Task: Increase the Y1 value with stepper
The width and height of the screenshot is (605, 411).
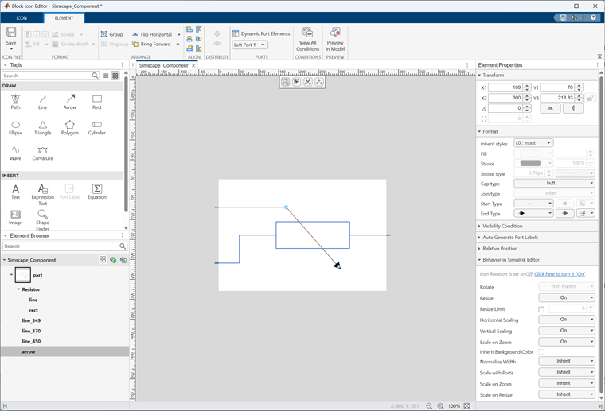Action: click(579, 86)
